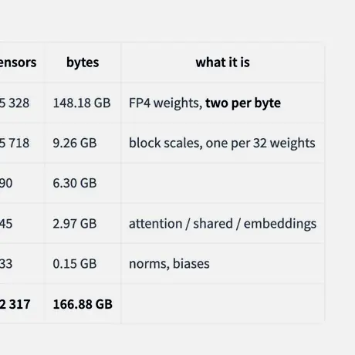Select the 2.97 GB bytes cell
The width and height of the screenshot is (355, 355).
pyautogui.click(x=75, y=223)
